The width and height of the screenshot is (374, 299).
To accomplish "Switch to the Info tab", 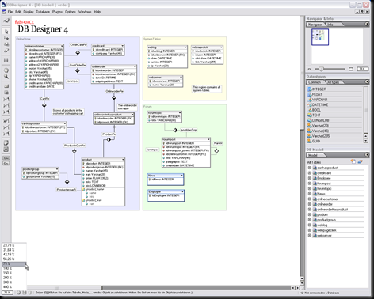I will pyautogui.click(x=330, y=25).
